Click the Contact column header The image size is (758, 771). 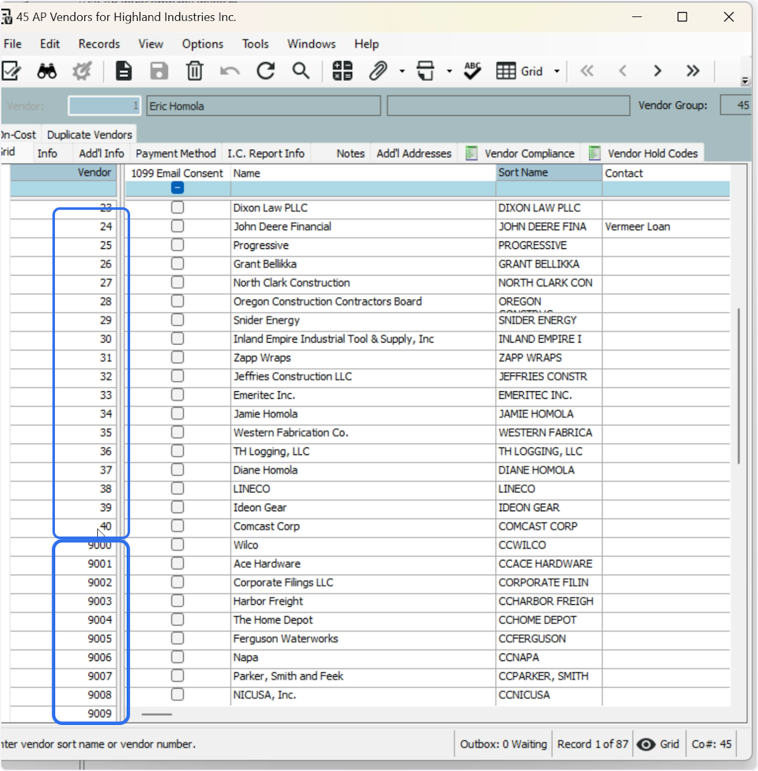[x=666, y=173]
